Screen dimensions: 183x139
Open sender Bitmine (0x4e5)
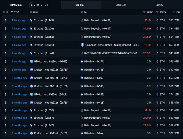[44, 20]
